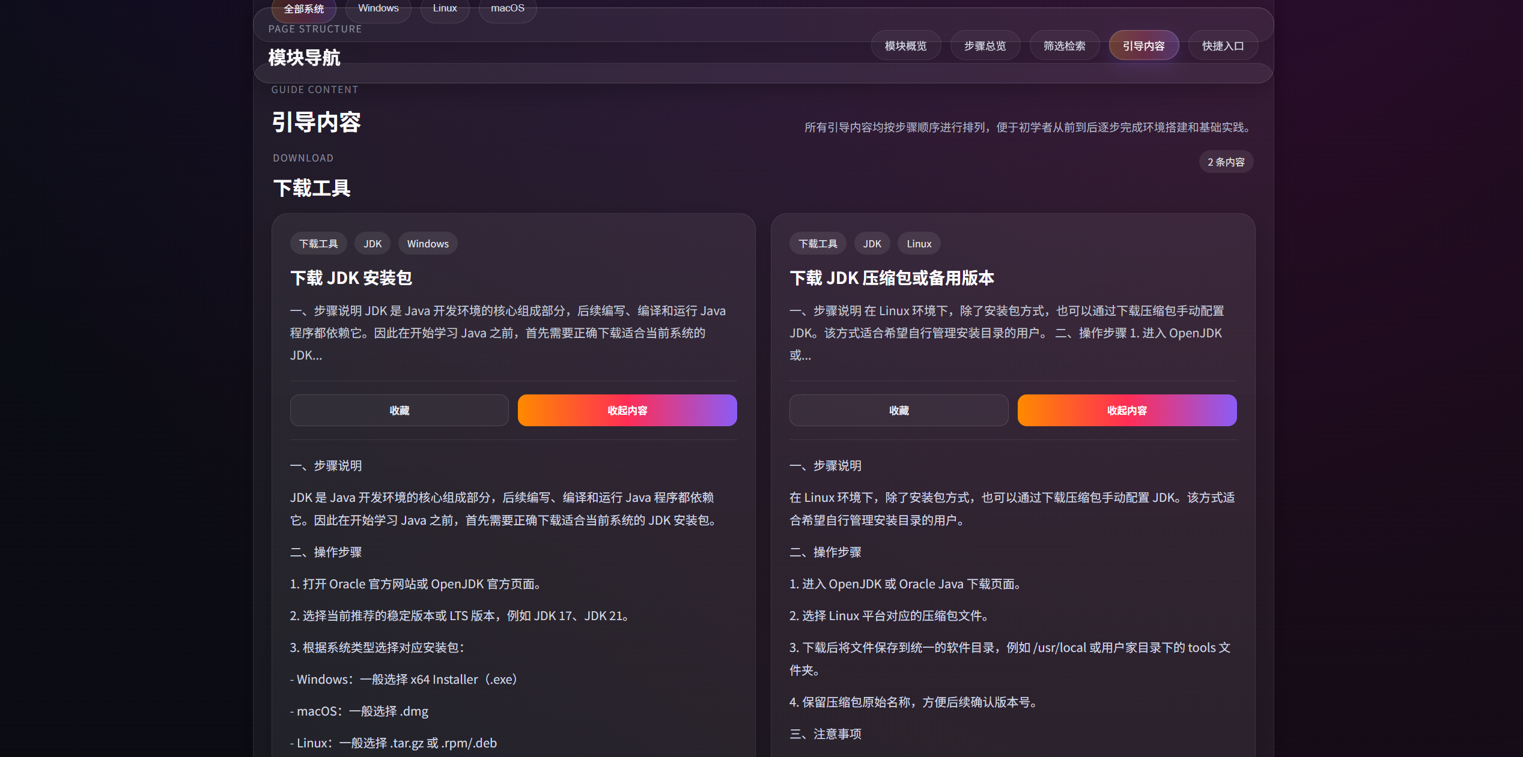The height and width of the screenshot is (757, 1523).
Task: Jump to the 快捷入口 tab
Action: click(x=1223, y=46)
